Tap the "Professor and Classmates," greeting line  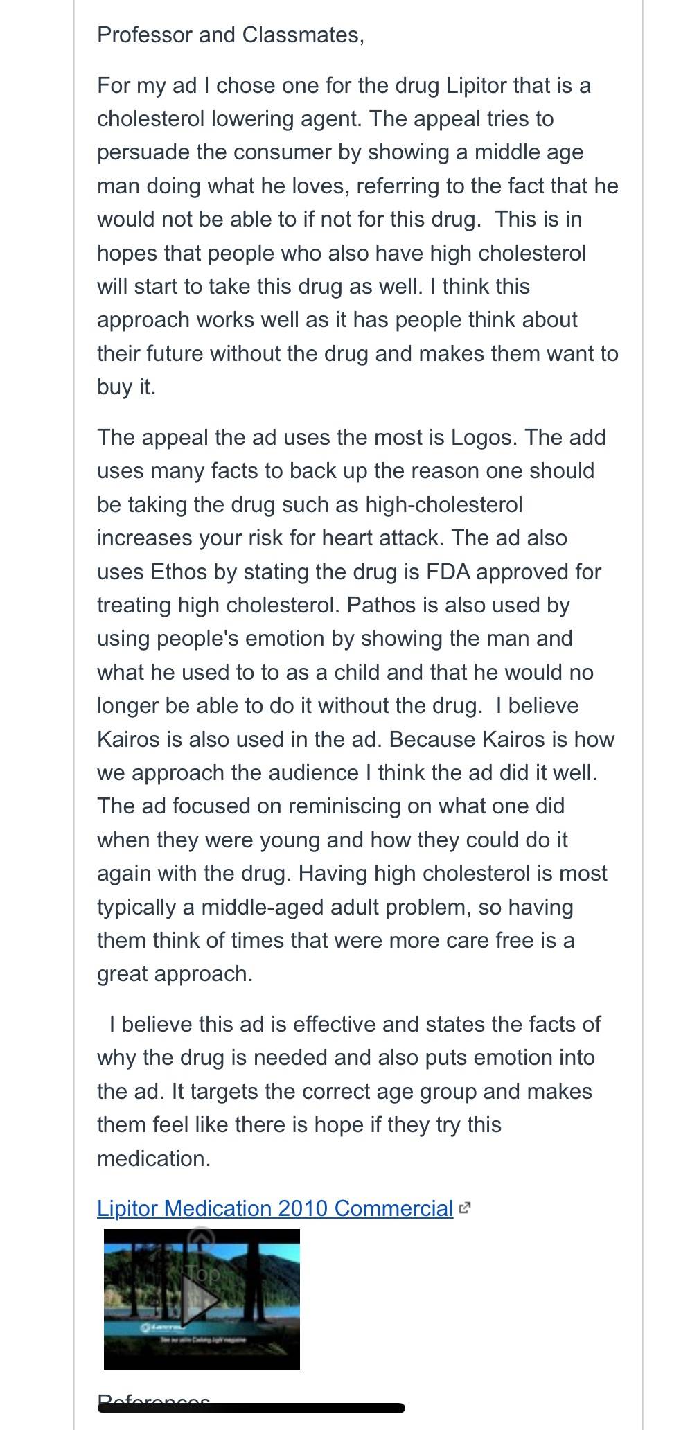(231, 35)
